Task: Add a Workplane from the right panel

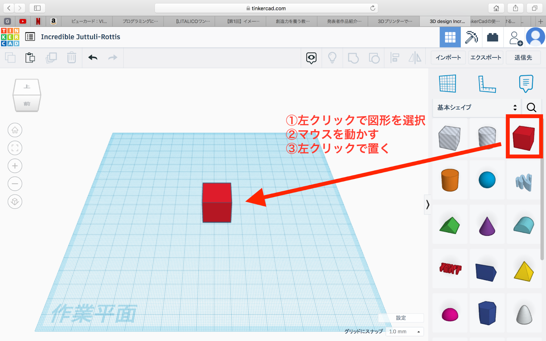Action: coord(447,83)
